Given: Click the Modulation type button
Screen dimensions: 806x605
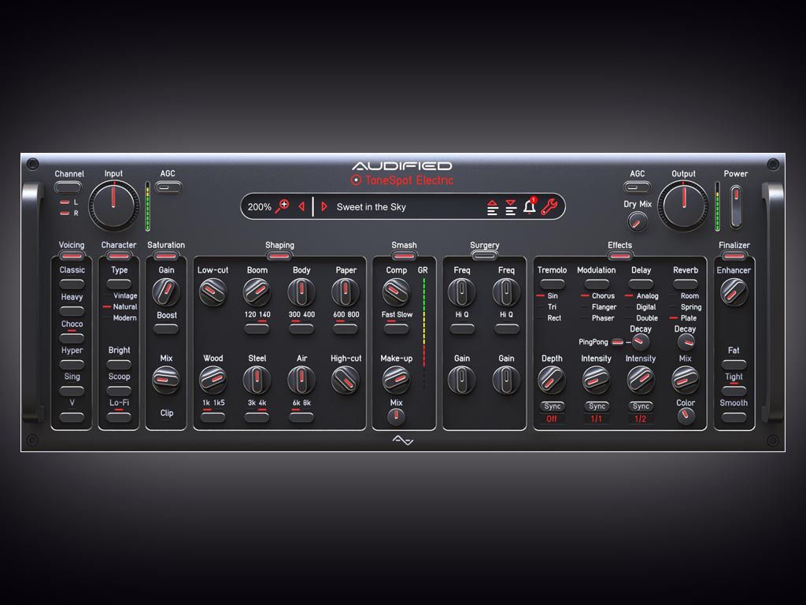Looking at the screenshot, I should coord(597,284).
